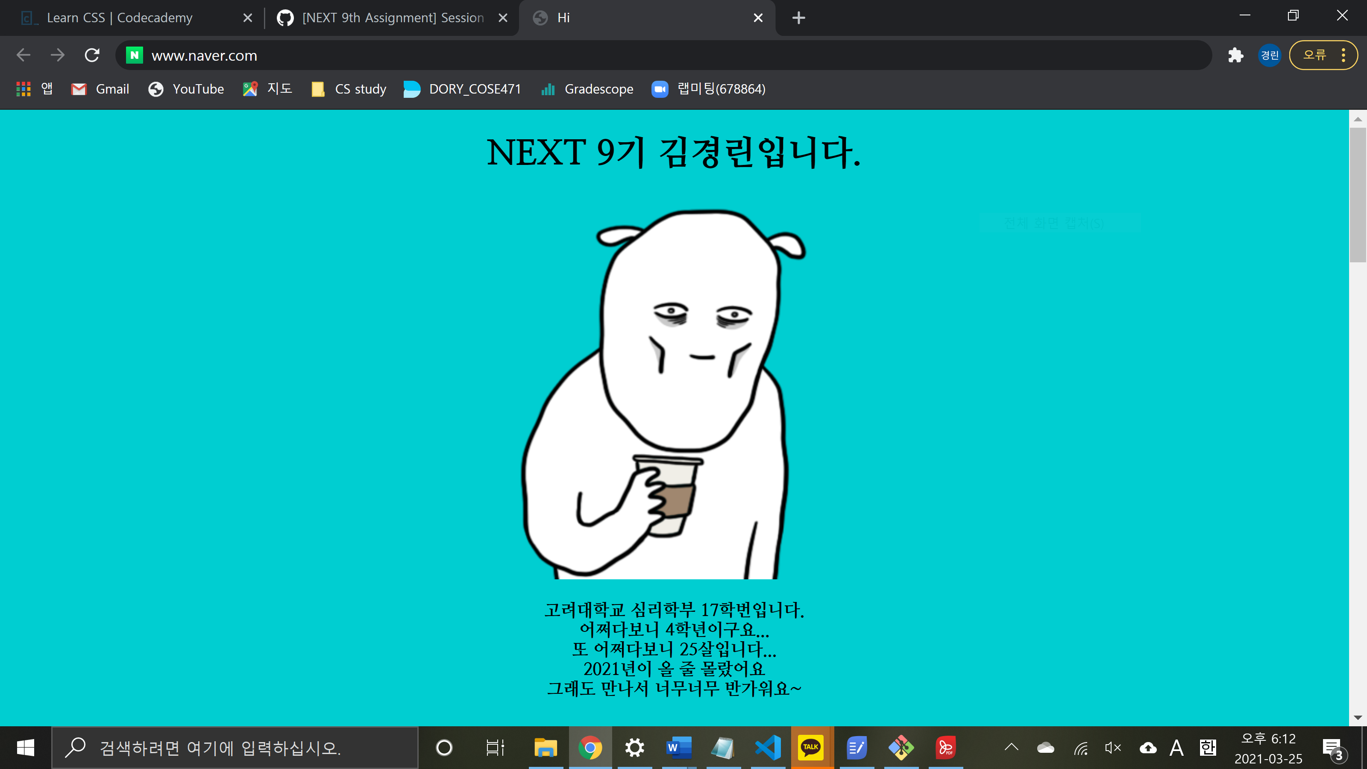1367x769 pixels.
Task: Click the 오류 button near the profile
Action: pyautogui.click(x=1315, y=55)
